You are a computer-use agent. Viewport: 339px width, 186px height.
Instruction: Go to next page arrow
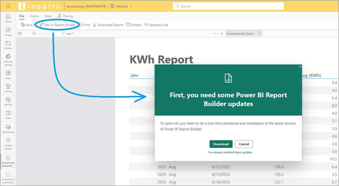tap(48, 33)
